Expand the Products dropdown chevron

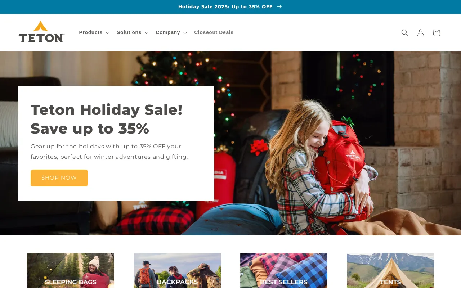tap(107, 33)
